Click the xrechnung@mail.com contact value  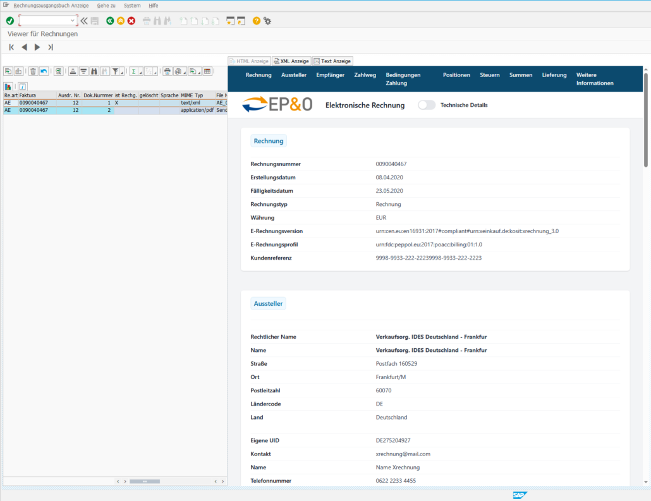click(x=403, y=454)
